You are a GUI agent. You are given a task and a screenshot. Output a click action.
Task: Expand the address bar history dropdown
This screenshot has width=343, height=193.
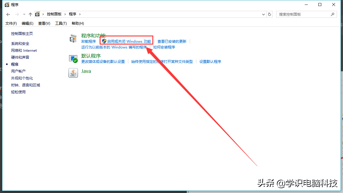point(263,14)
